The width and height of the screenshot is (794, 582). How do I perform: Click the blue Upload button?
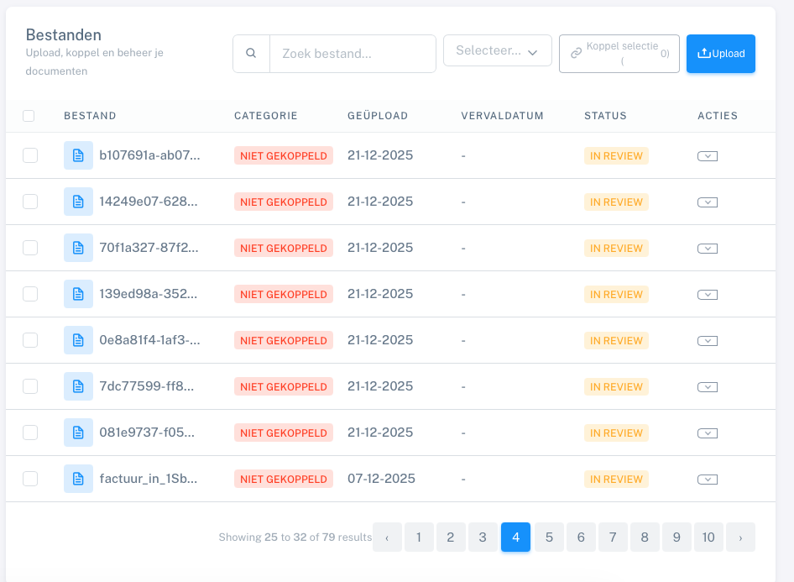[720, 54]
